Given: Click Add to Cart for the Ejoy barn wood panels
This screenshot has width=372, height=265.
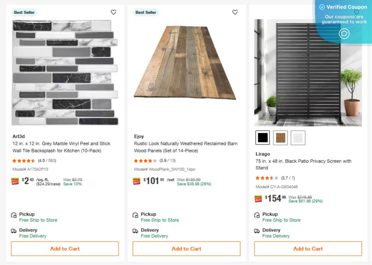Looking at the screenshot, I should (186, 249).
